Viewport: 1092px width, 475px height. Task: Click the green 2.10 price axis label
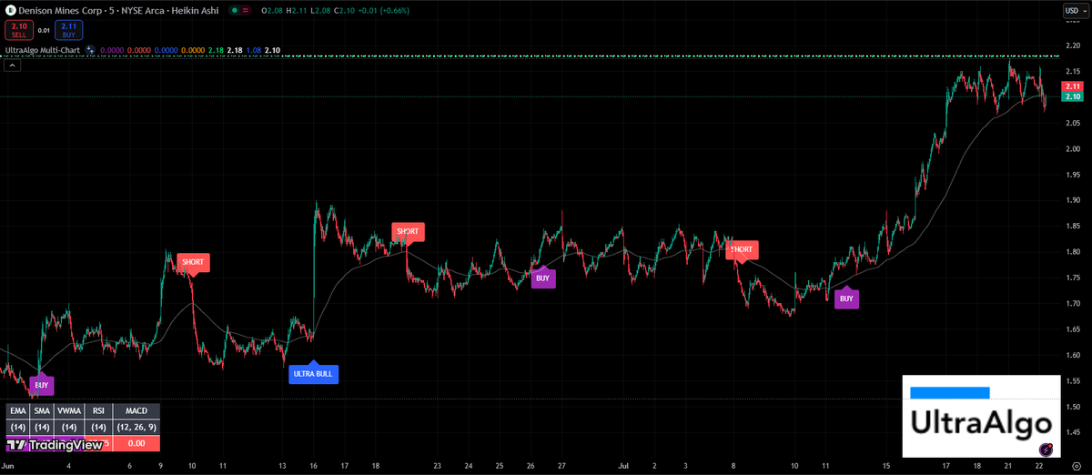(1073, 96)
